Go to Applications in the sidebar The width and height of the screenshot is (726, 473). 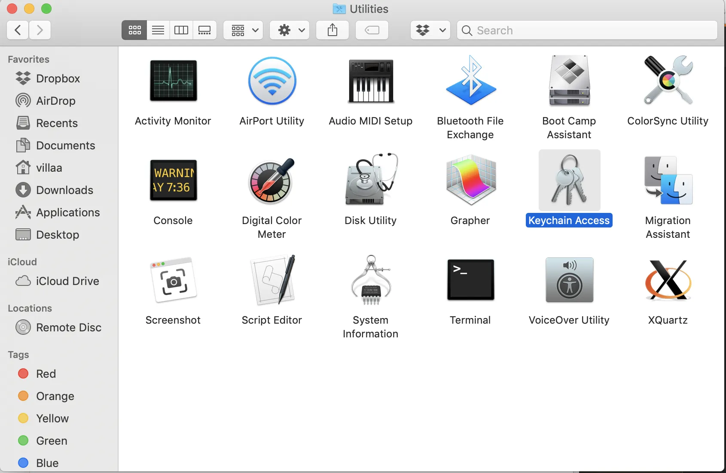tap(59, 212)
